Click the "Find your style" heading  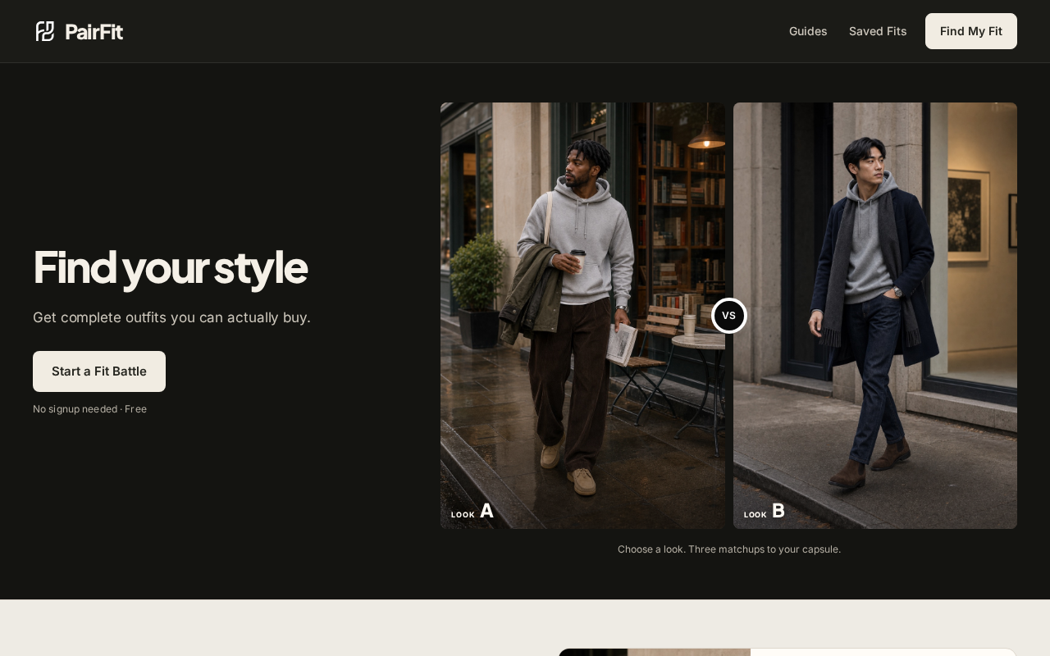(x=171, y=267)
